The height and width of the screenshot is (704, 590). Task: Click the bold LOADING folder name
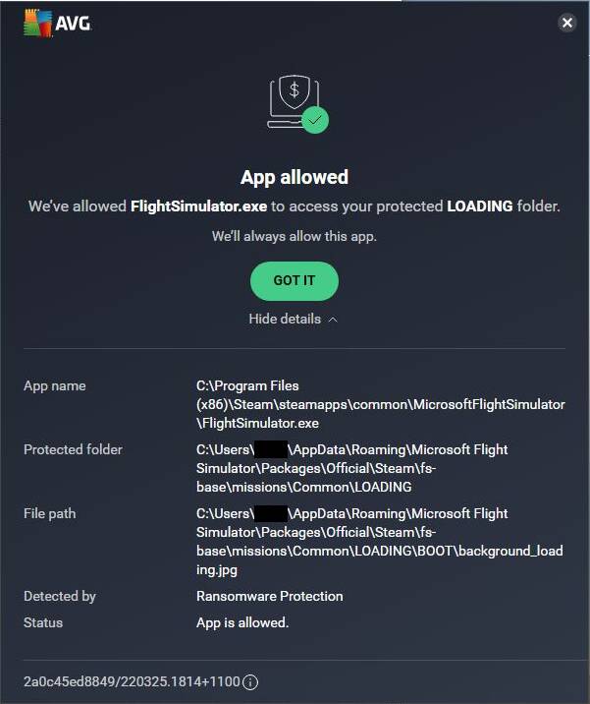coord(480,206)
